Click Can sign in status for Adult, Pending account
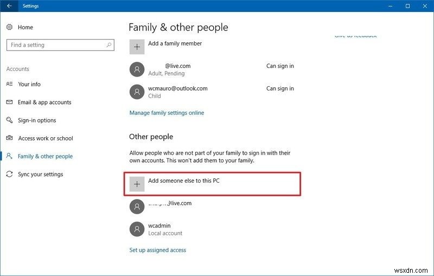The width and height of the screenshot is (434, 276). click(280, 66)
